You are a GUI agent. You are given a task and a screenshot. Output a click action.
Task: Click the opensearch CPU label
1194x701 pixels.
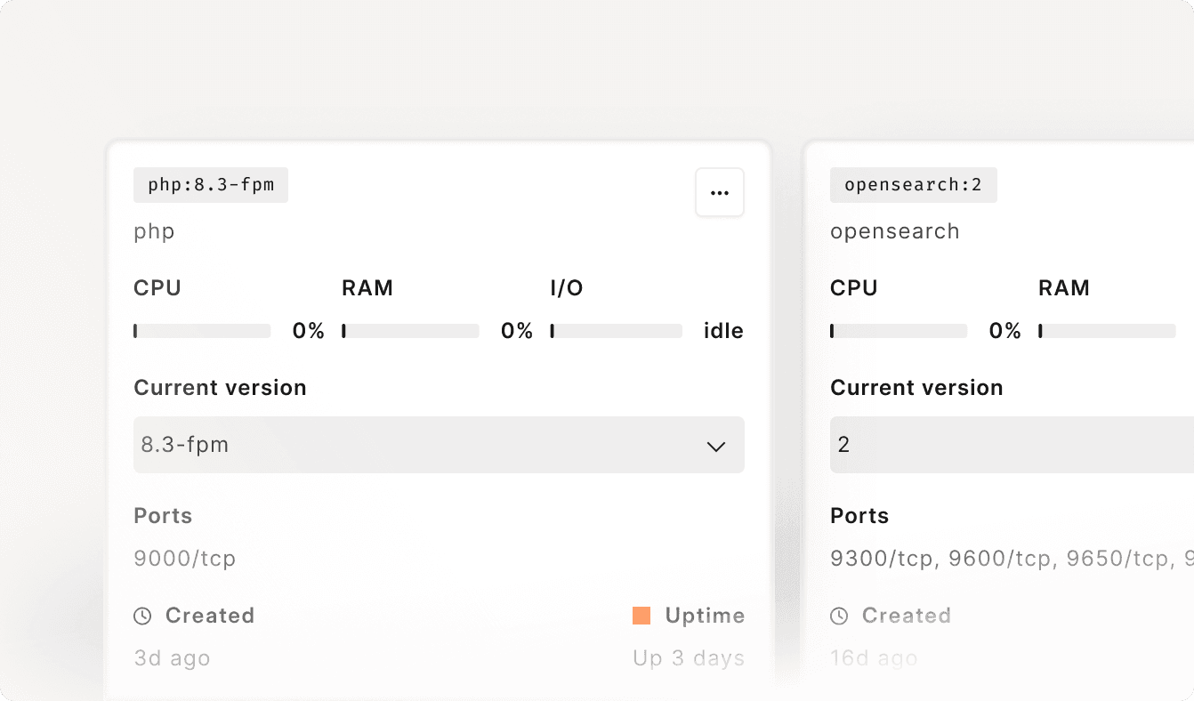coord(854,288)
